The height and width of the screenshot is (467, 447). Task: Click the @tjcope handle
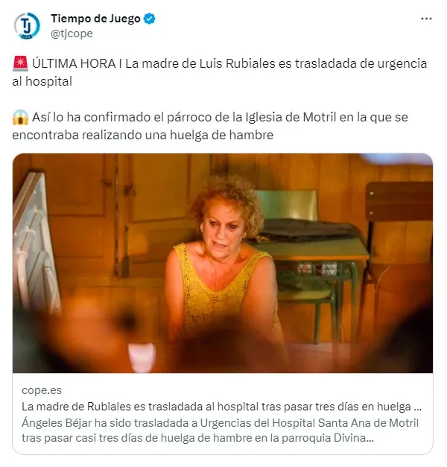tap(72, 34)
